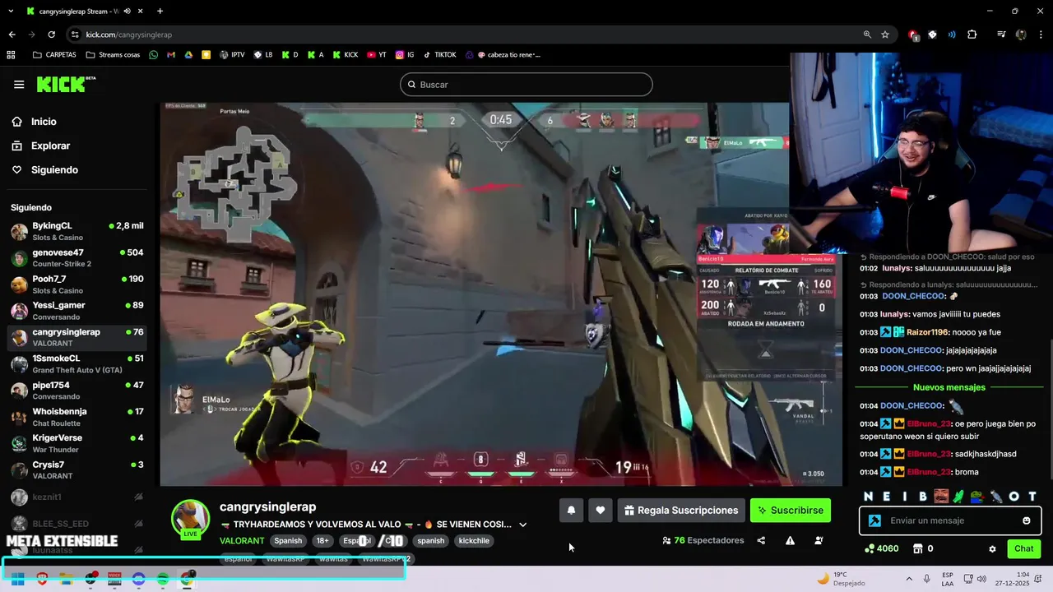Click the KICK logo
The height and width of the screenshot is (592, 1053).
[66, 84]
